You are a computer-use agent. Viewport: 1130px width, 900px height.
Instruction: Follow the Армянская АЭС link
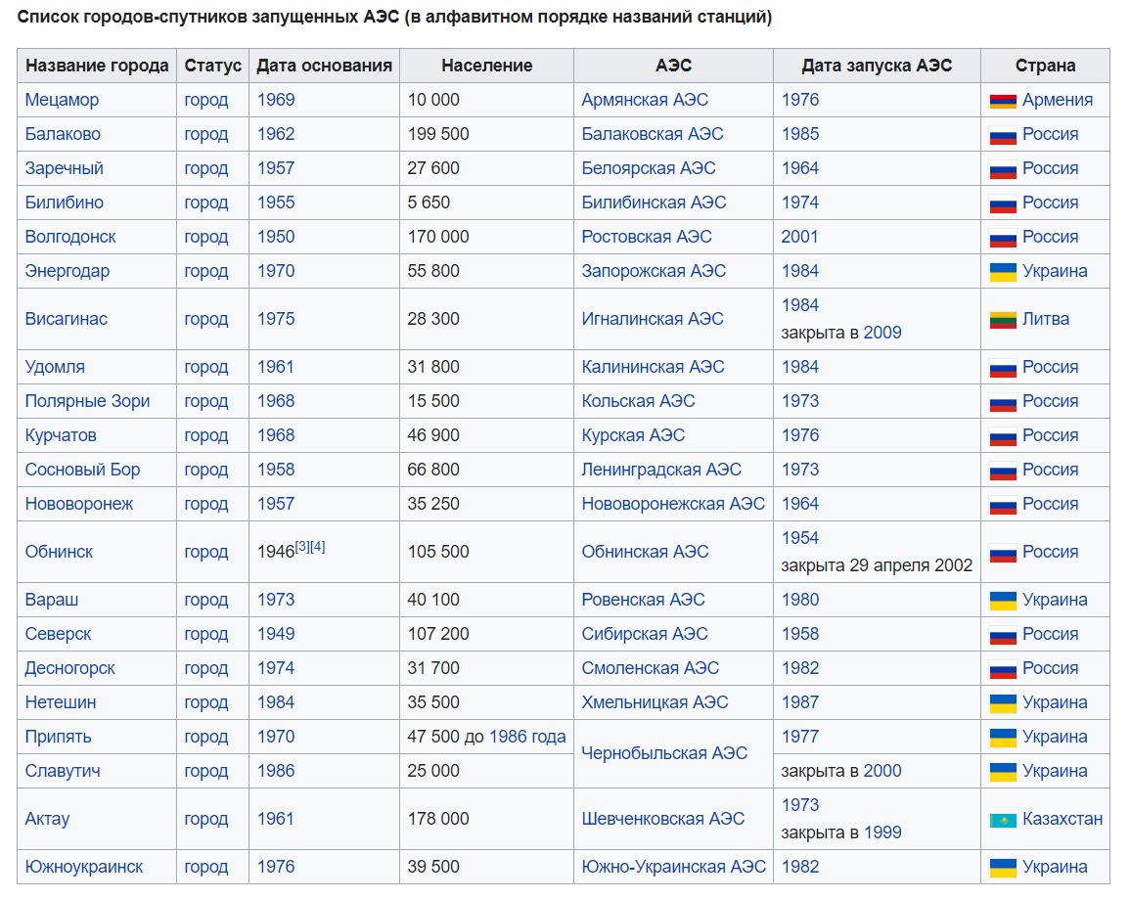(x=645, y=100)
